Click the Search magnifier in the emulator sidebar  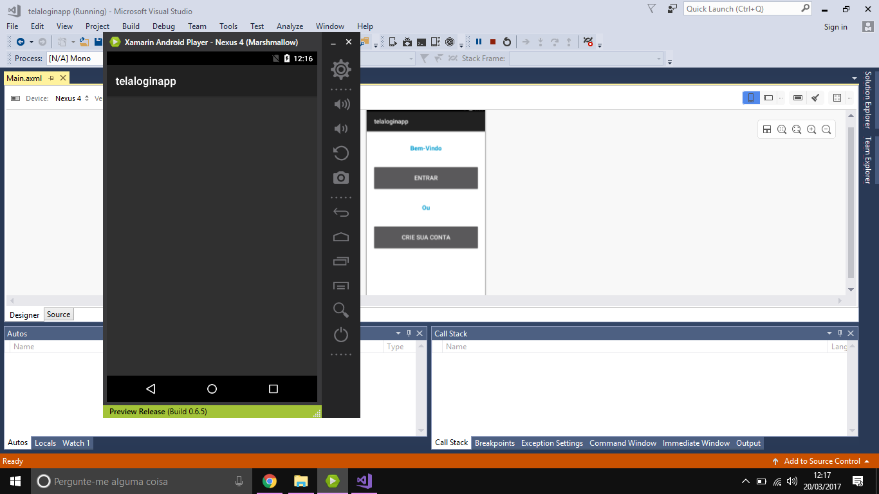point(341,310)
